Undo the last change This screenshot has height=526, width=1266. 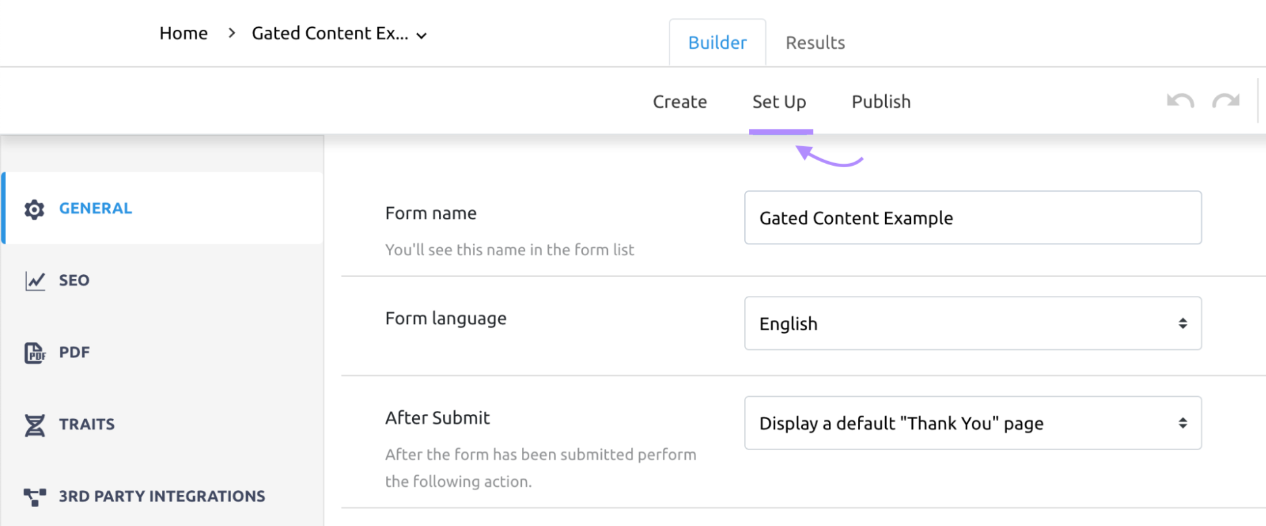[x=1180, y=102]
